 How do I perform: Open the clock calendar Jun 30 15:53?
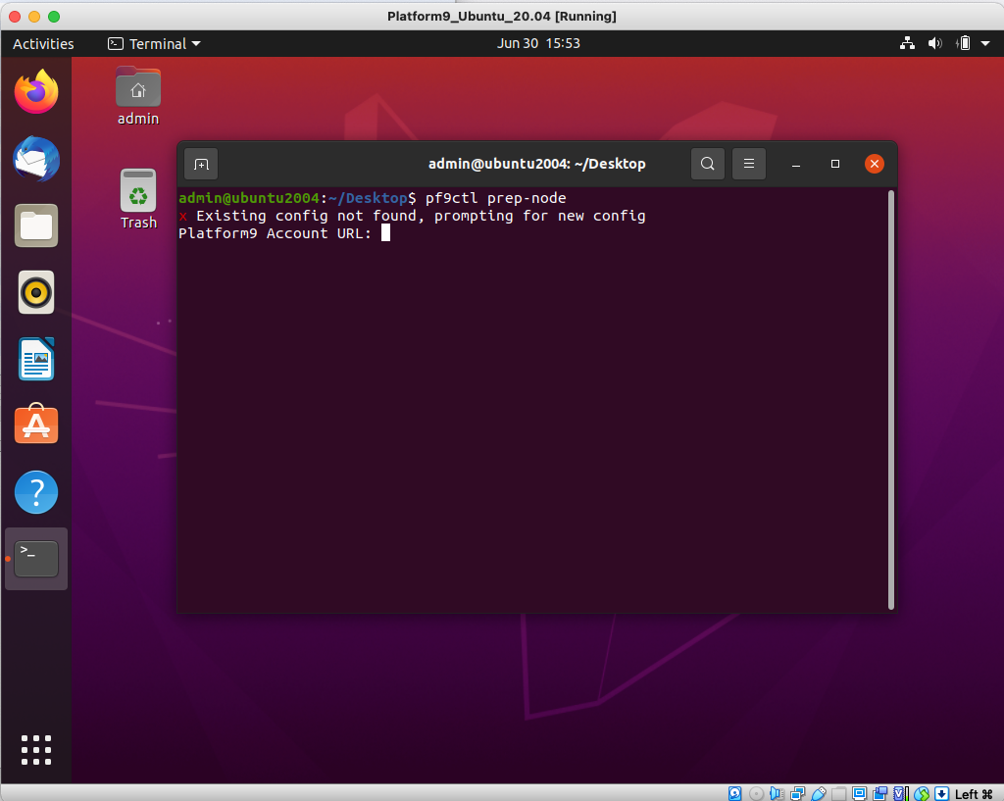pos(538,43)
